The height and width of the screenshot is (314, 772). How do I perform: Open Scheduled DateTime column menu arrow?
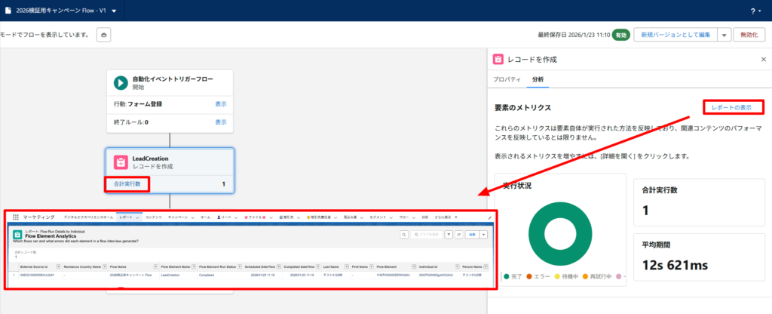click(279, 266)
